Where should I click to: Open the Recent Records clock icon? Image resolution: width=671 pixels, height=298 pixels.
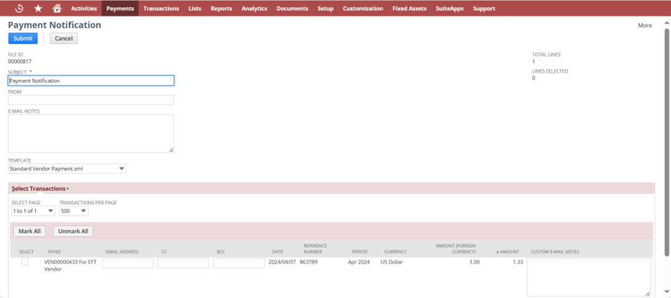tap(19, 8)
